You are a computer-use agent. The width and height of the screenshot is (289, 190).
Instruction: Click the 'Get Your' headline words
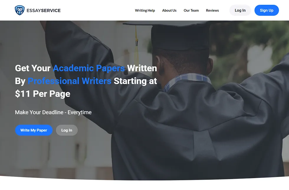(x=33, y=68)
